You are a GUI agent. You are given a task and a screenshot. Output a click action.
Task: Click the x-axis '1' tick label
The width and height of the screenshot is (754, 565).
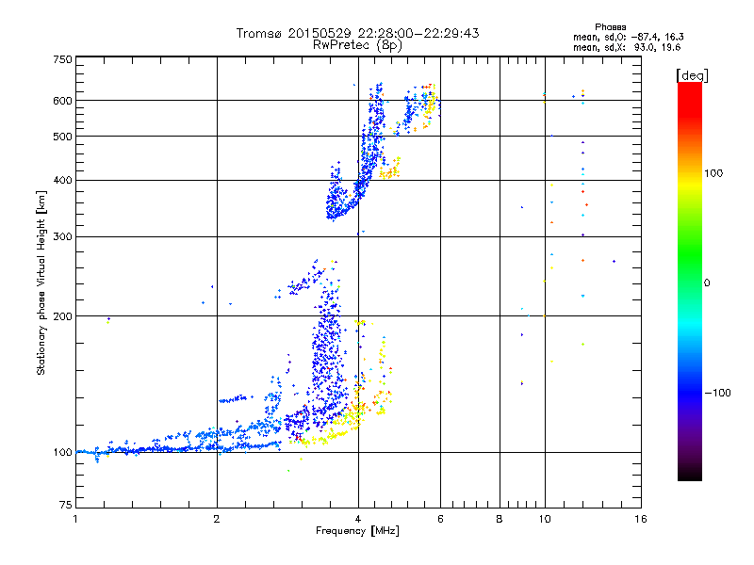coord(75,519)
